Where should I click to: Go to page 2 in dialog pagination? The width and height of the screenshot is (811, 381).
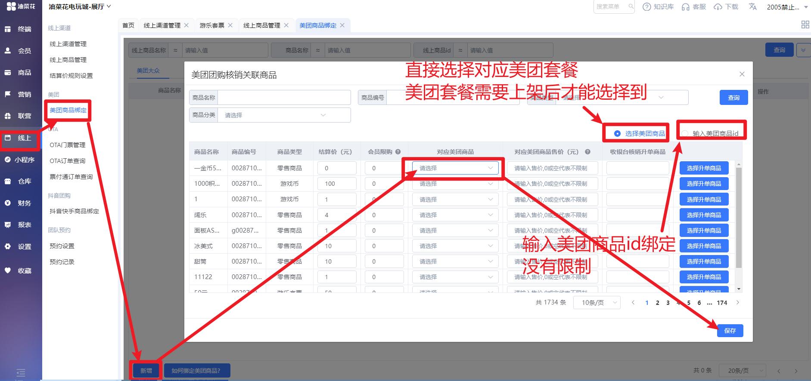point(657,303)
